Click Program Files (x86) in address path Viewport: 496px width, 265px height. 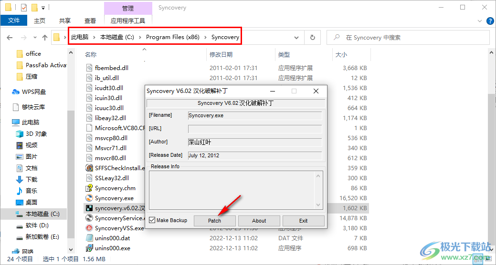(173, 37)
